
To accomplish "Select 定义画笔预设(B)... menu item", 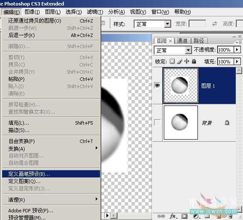I will point(51,174).
